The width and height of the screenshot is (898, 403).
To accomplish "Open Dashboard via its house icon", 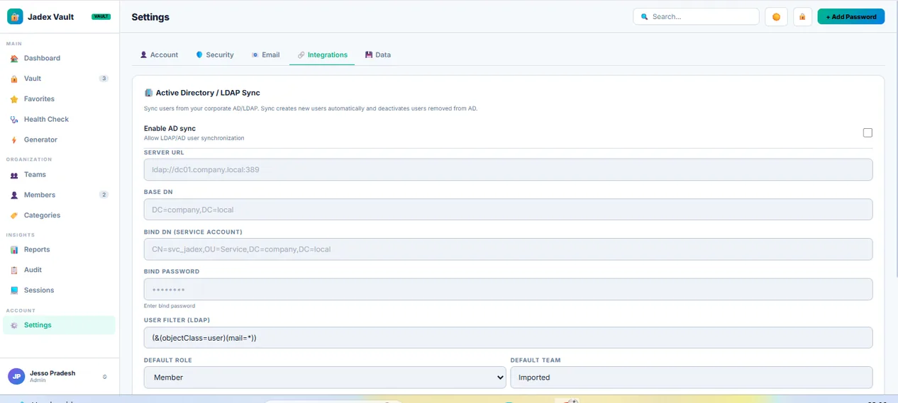I will [14, 59].
